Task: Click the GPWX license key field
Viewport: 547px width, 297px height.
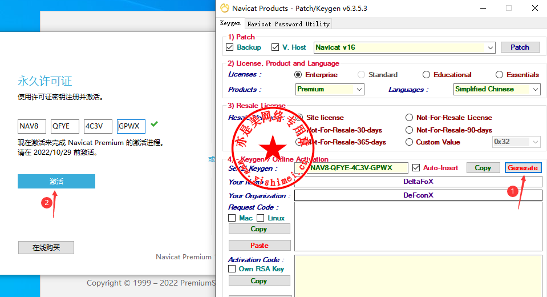Action: [x=131, y=126]
